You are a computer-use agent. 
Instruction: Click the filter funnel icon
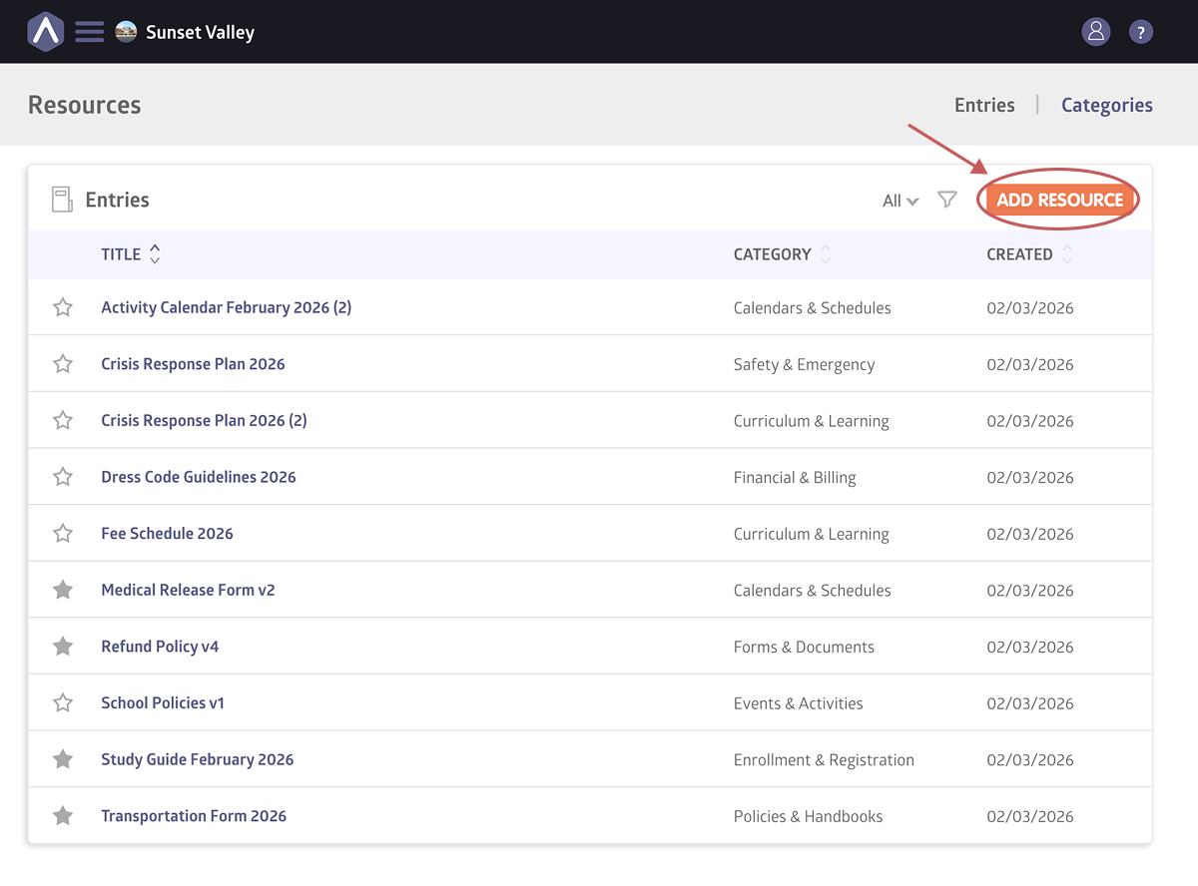[x=947, y=200]
